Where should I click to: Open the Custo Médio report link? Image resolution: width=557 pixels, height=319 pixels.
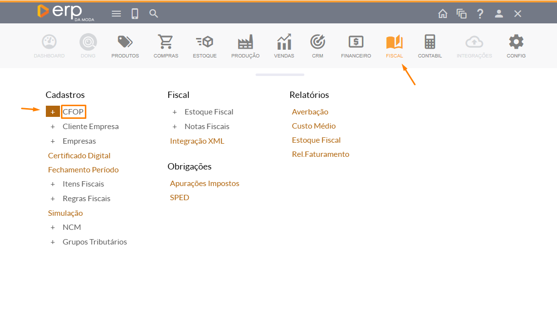coord(314,126)
